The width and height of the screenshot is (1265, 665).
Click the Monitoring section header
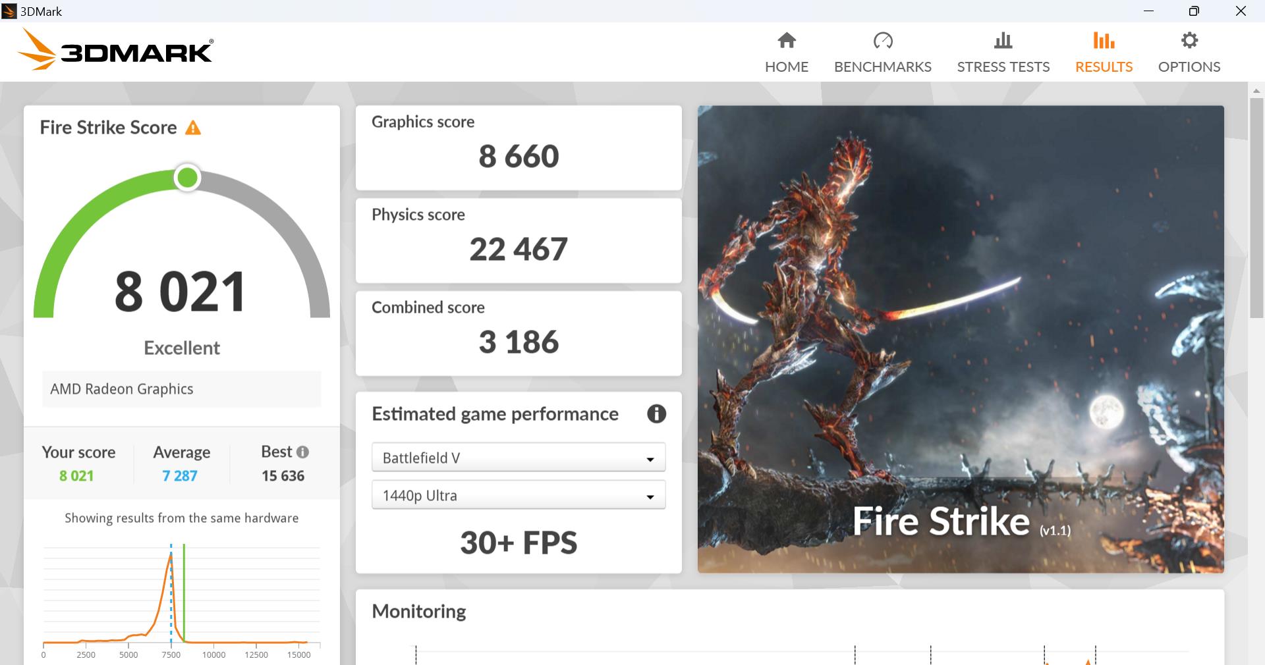pyautogui.click(x=418, y=611)
